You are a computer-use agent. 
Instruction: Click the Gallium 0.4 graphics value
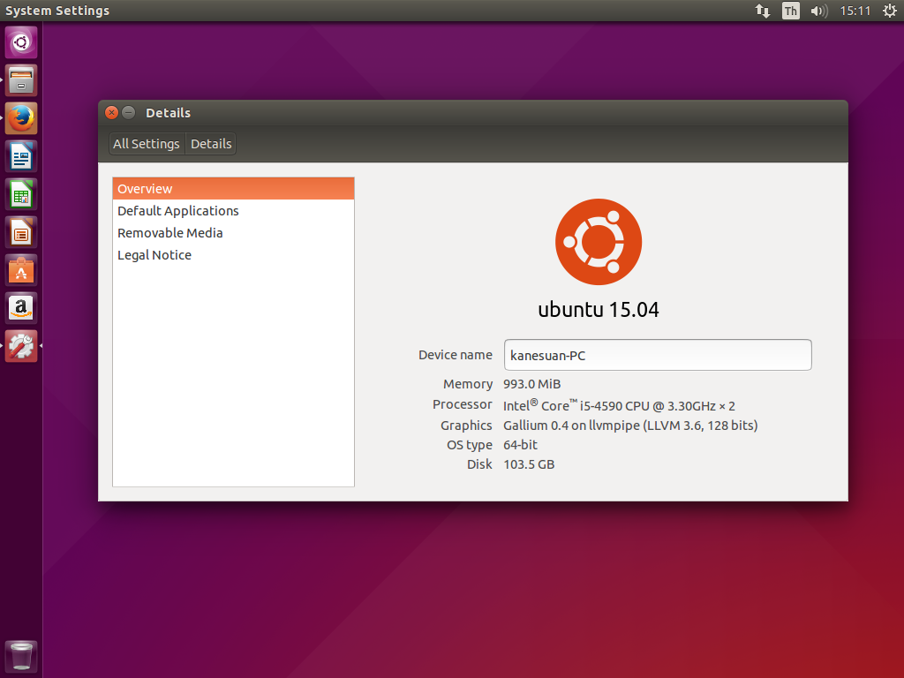click(x=630, y=426)
